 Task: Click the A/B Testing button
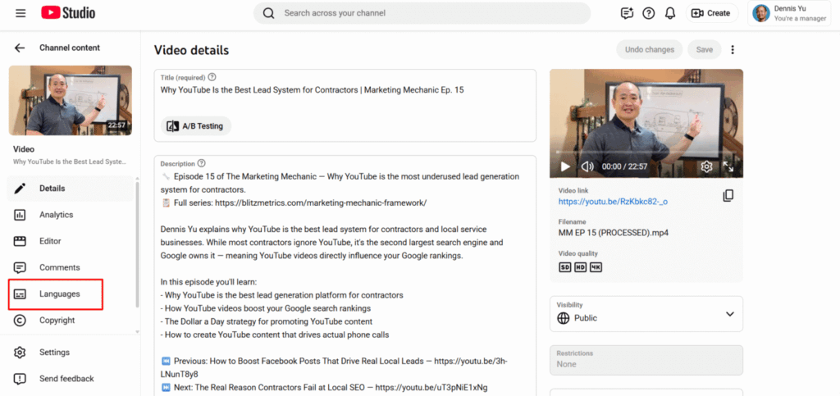pyautogui.click(x=197, y=126)
